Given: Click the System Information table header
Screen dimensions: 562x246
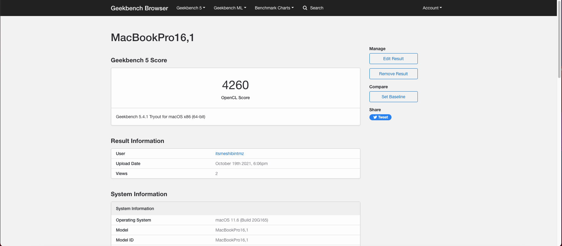Looking at the screenshot, I should 236,209.
